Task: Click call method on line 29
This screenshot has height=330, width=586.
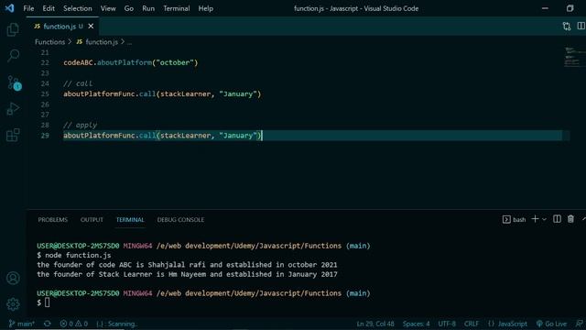Action: click(147, 136)
